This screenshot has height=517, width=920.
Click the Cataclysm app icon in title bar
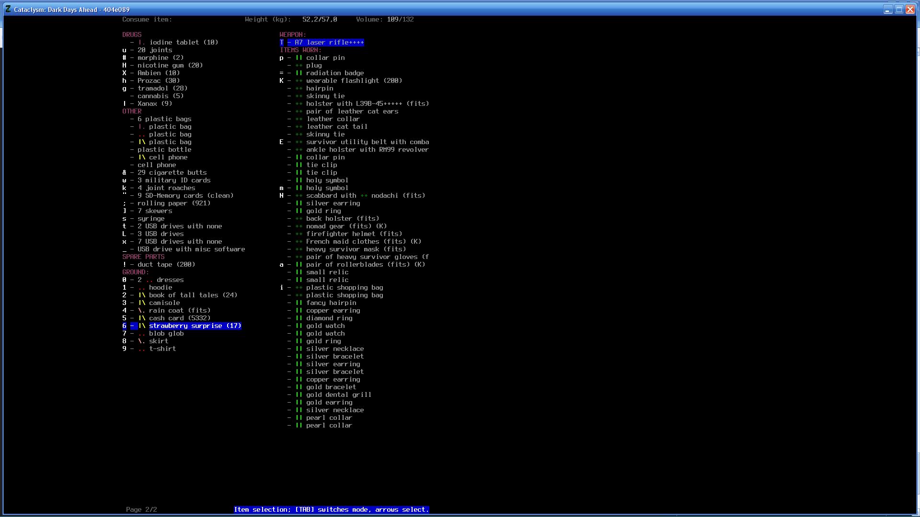(8, 9)
